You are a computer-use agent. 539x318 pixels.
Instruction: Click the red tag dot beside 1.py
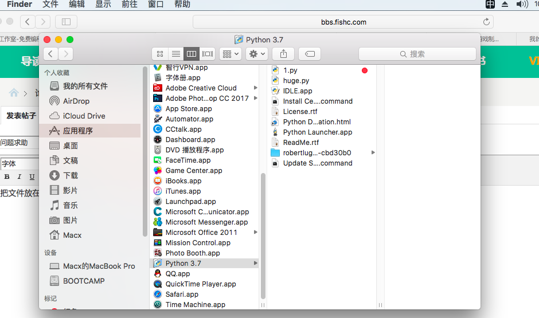(365, 70)
